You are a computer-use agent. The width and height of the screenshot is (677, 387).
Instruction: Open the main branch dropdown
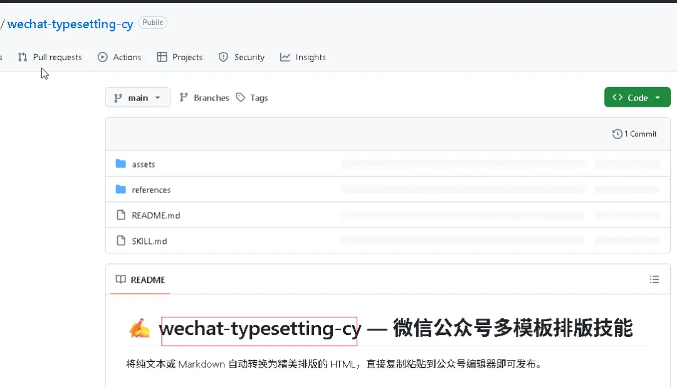[x=138, y=98]
